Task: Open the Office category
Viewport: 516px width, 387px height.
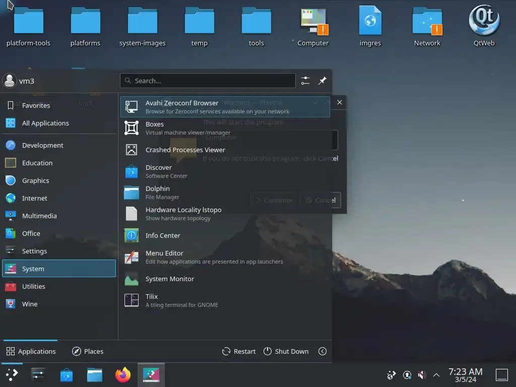Action: point(59,233)
